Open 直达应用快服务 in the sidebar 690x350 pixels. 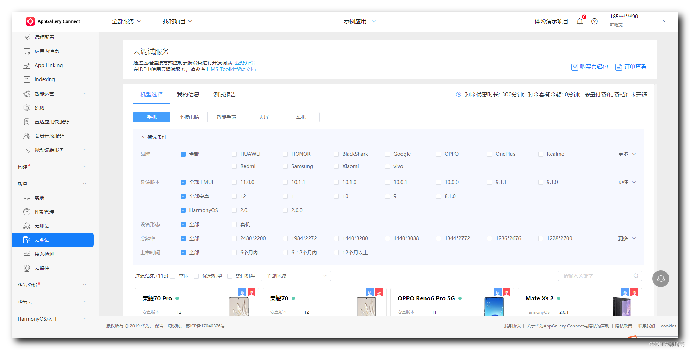52,122
